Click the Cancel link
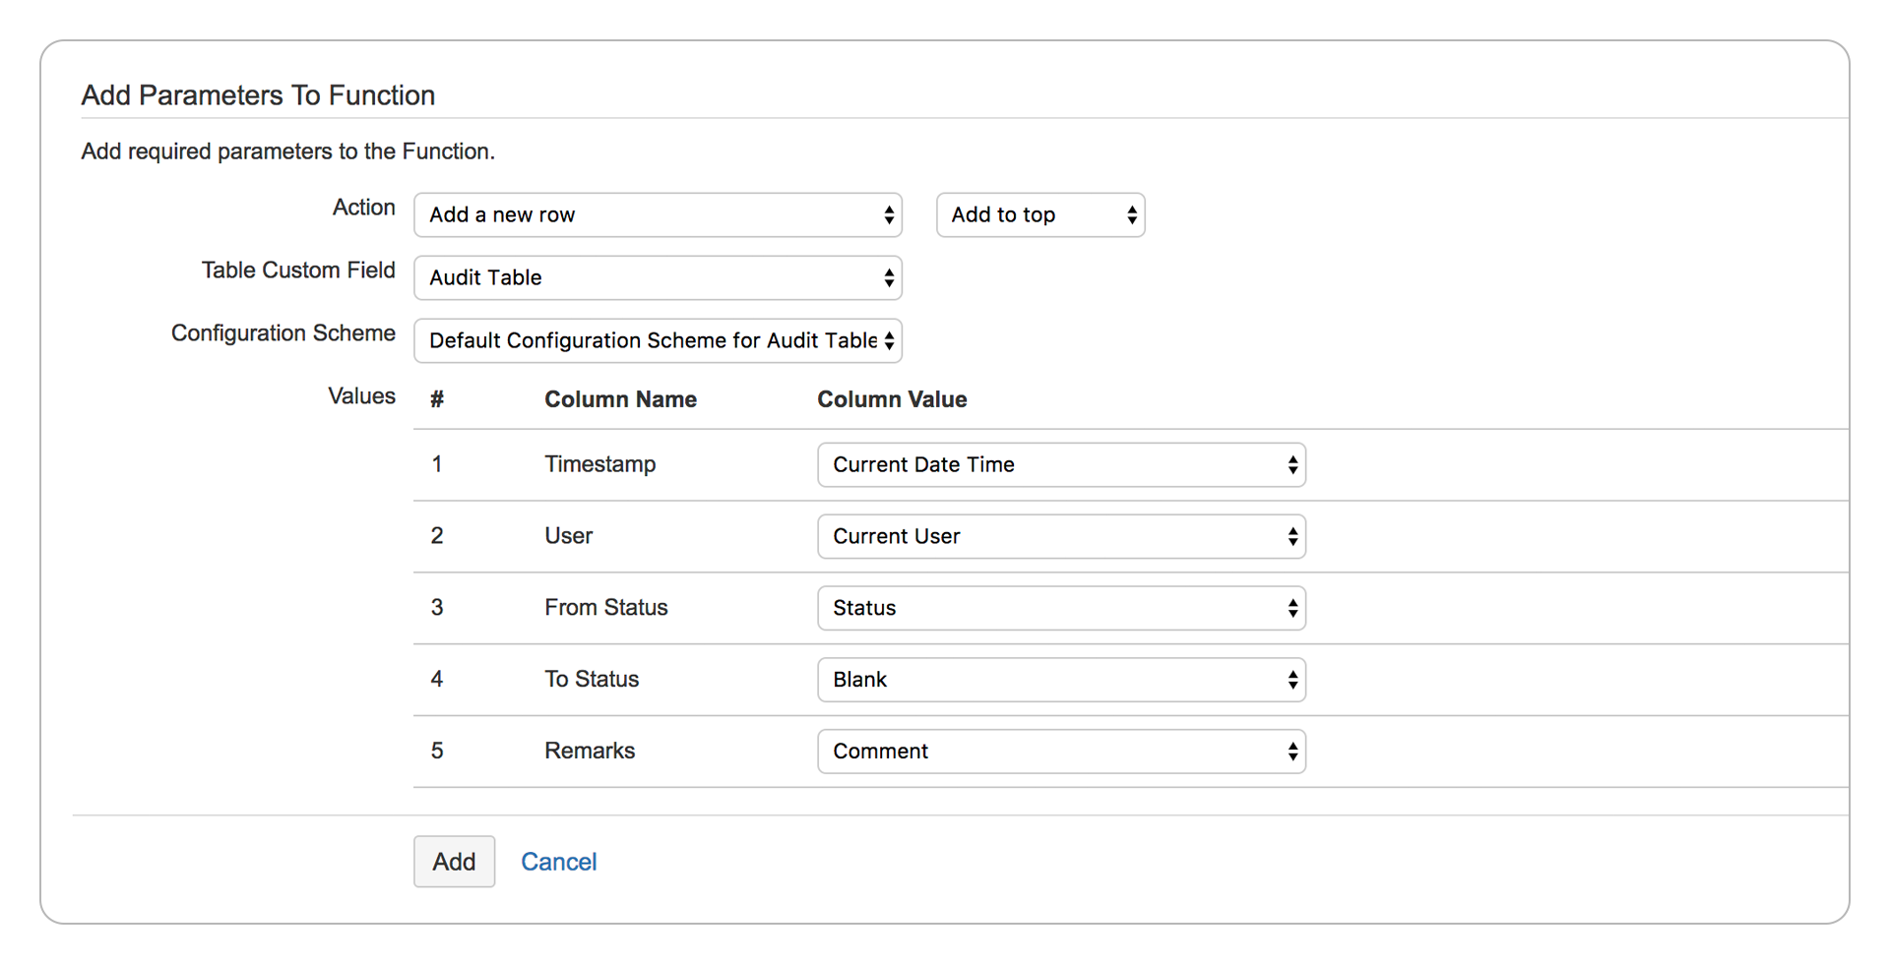Screen dimensions: 1890x964 [x=558, y=861]
